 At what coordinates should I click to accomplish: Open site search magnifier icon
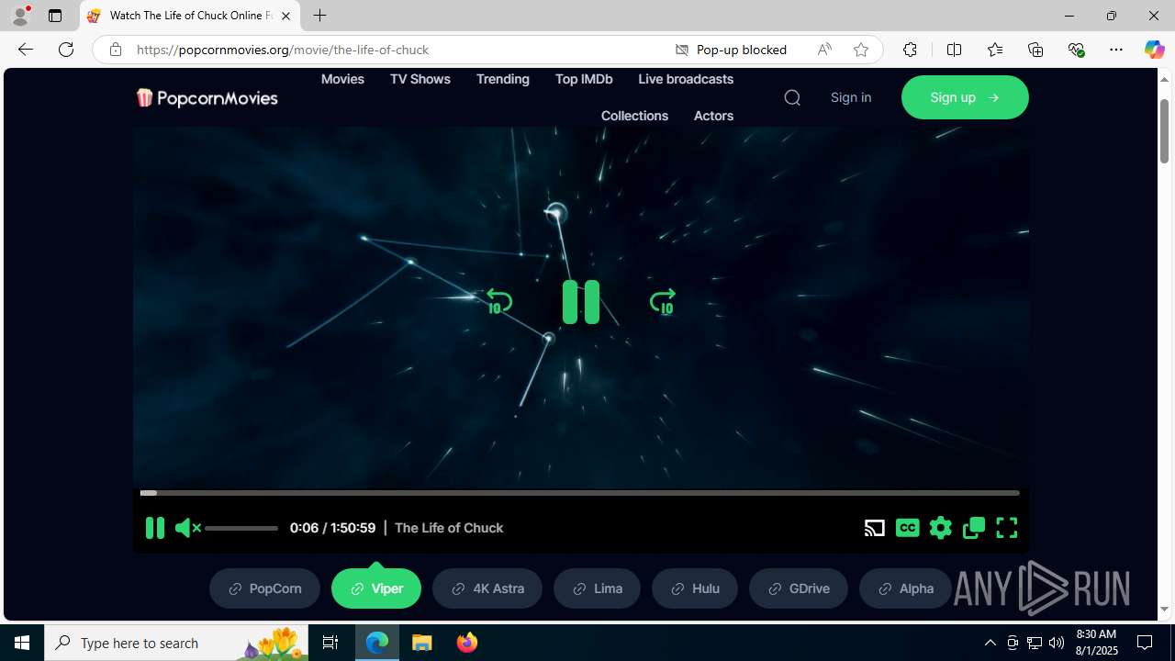[x=792, y=97]
